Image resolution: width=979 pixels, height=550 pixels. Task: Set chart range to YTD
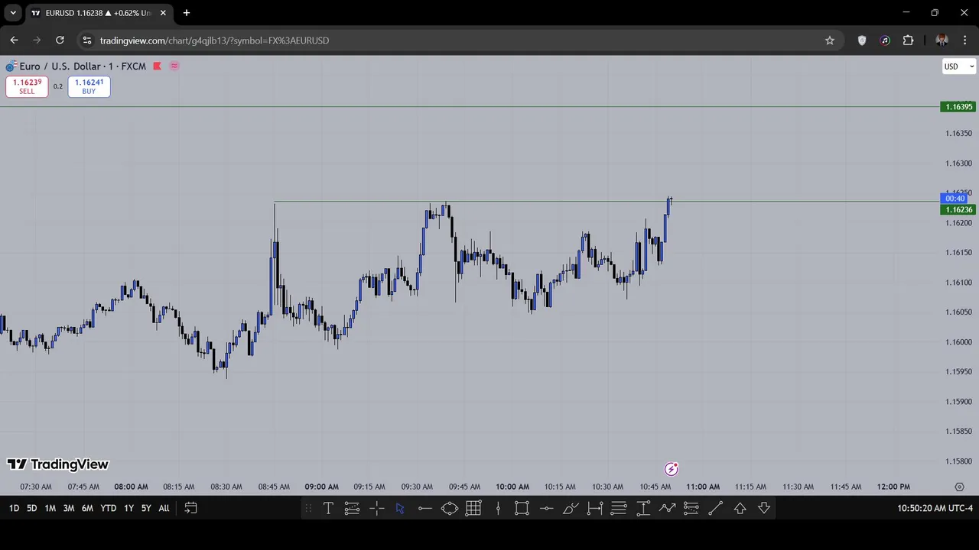(109, 508)
